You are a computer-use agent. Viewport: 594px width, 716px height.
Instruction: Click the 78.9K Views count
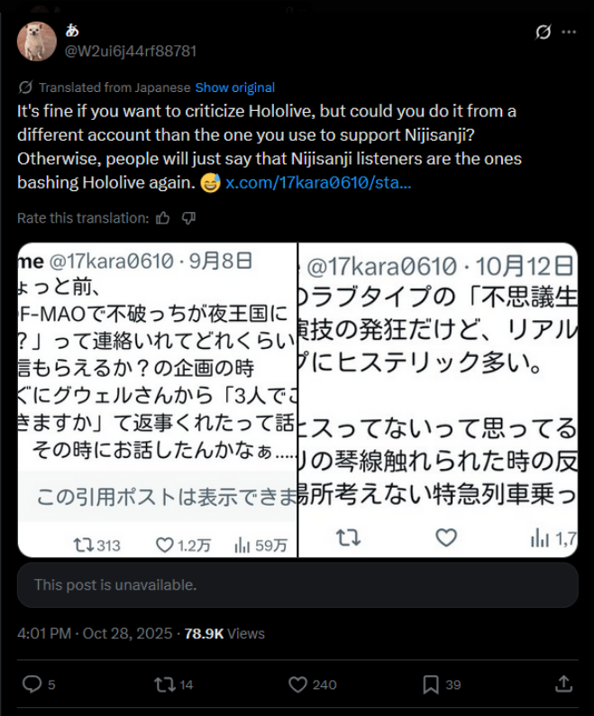[x=224, y=634]
